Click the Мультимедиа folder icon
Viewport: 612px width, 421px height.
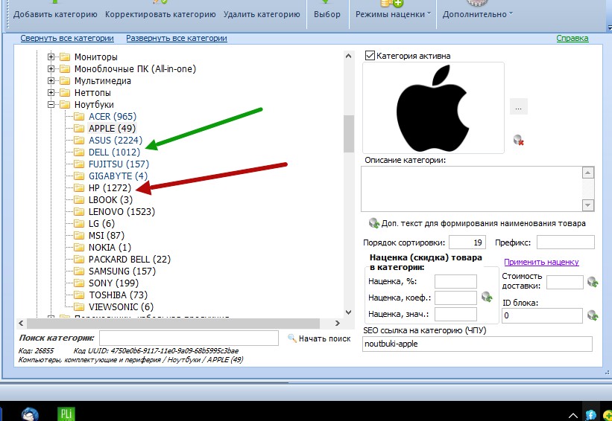[x=65, y=80]
